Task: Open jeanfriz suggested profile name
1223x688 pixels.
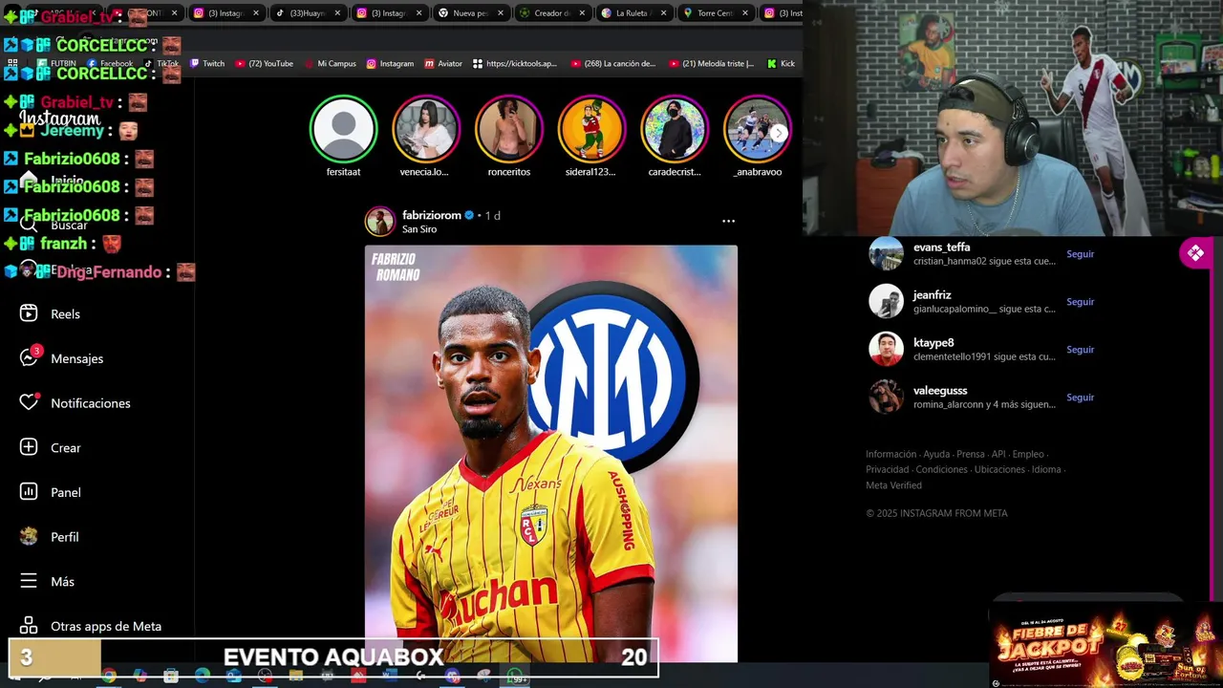Action: [932, 295]
